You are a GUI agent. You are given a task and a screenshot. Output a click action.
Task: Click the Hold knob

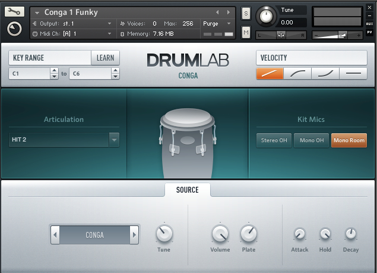(325, 234)
